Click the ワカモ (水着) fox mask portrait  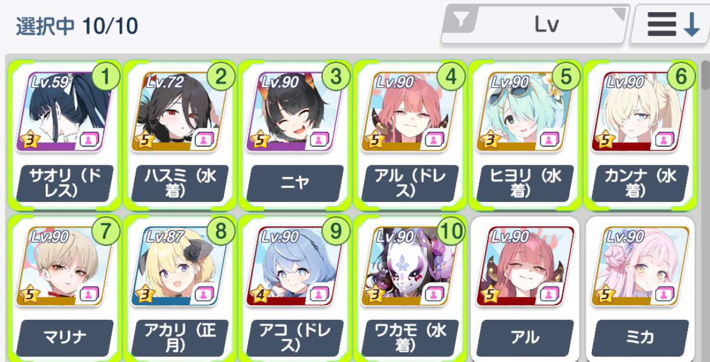coord(410,266)
